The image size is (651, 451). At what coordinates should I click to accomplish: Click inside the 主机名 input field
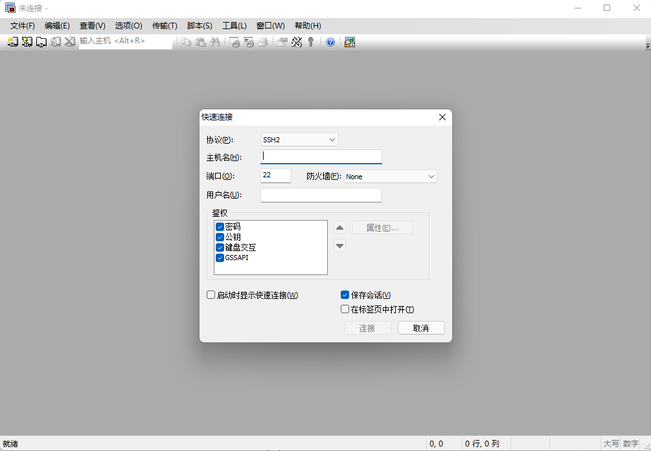[321, 157]
